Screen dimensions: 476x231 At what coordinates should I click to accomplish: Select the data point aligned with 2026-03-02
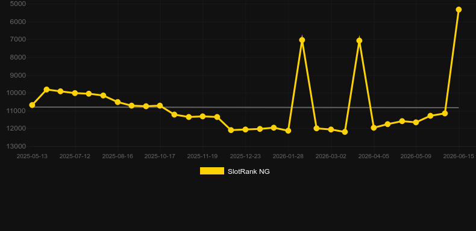(331, 129)
